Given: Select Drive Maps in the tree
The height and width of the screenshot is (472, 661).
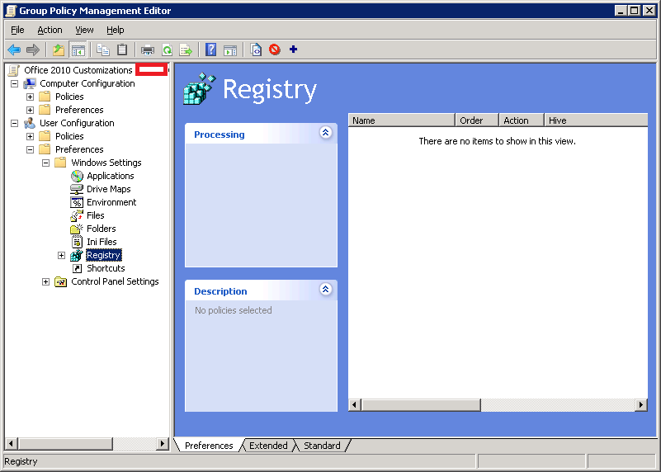Looking at the screenshot, I should 108,189.
